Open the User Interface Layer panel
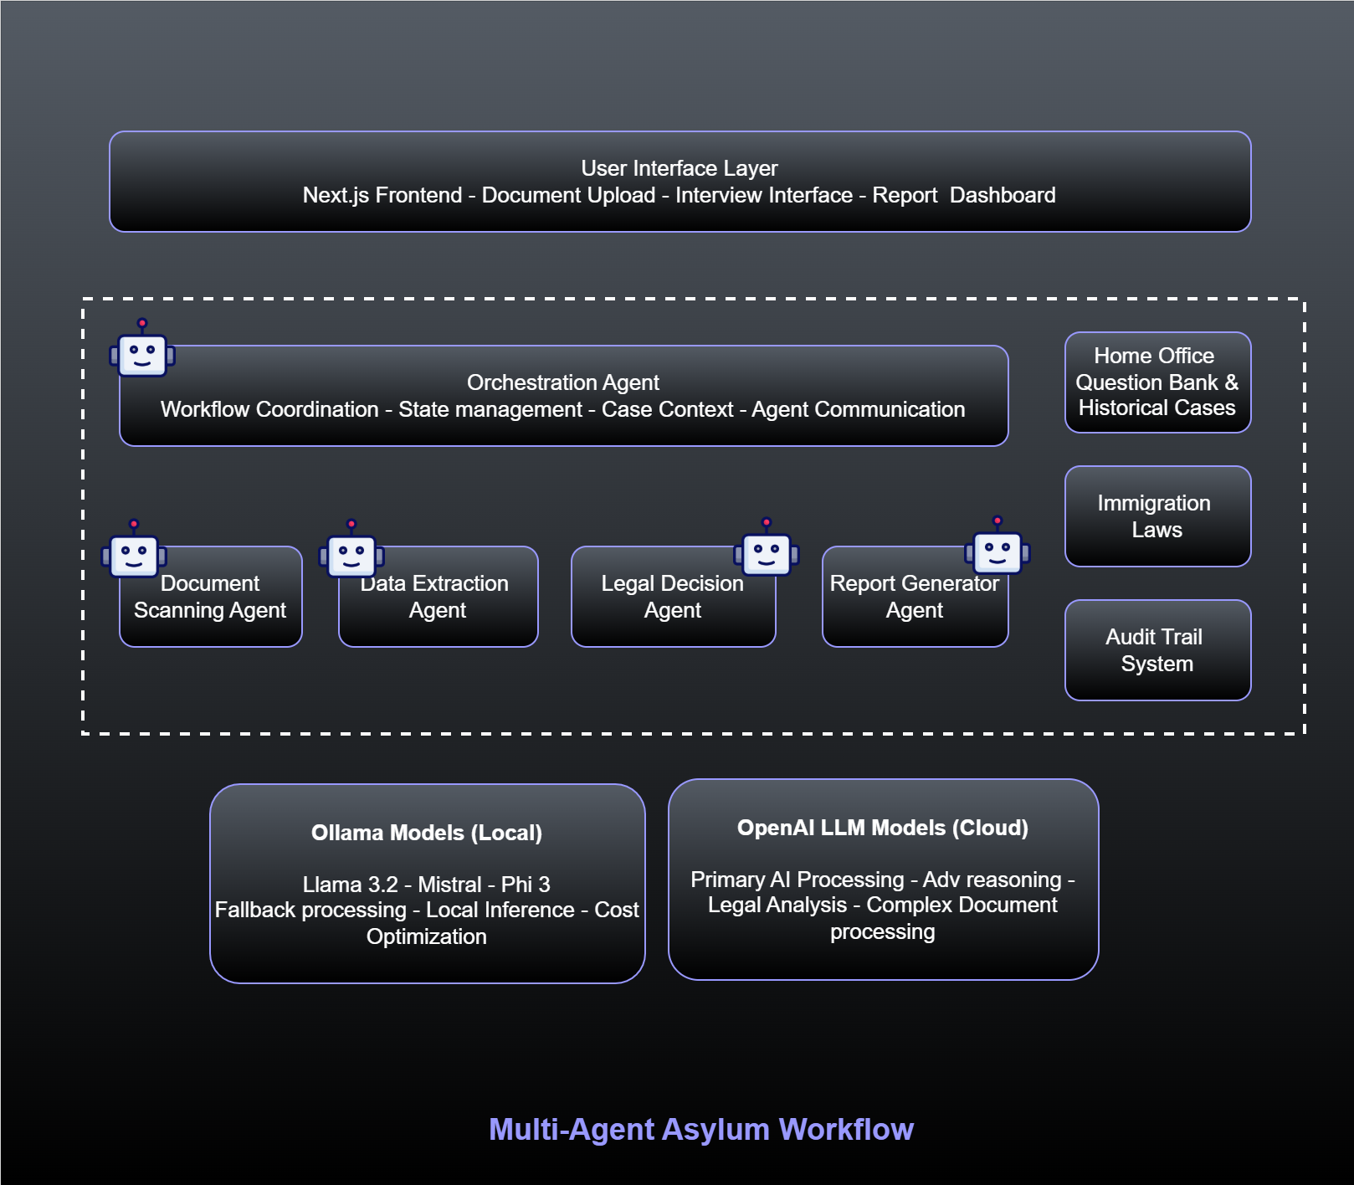This screenshot has width=1354, height=1185. click(x=680, y=181)
